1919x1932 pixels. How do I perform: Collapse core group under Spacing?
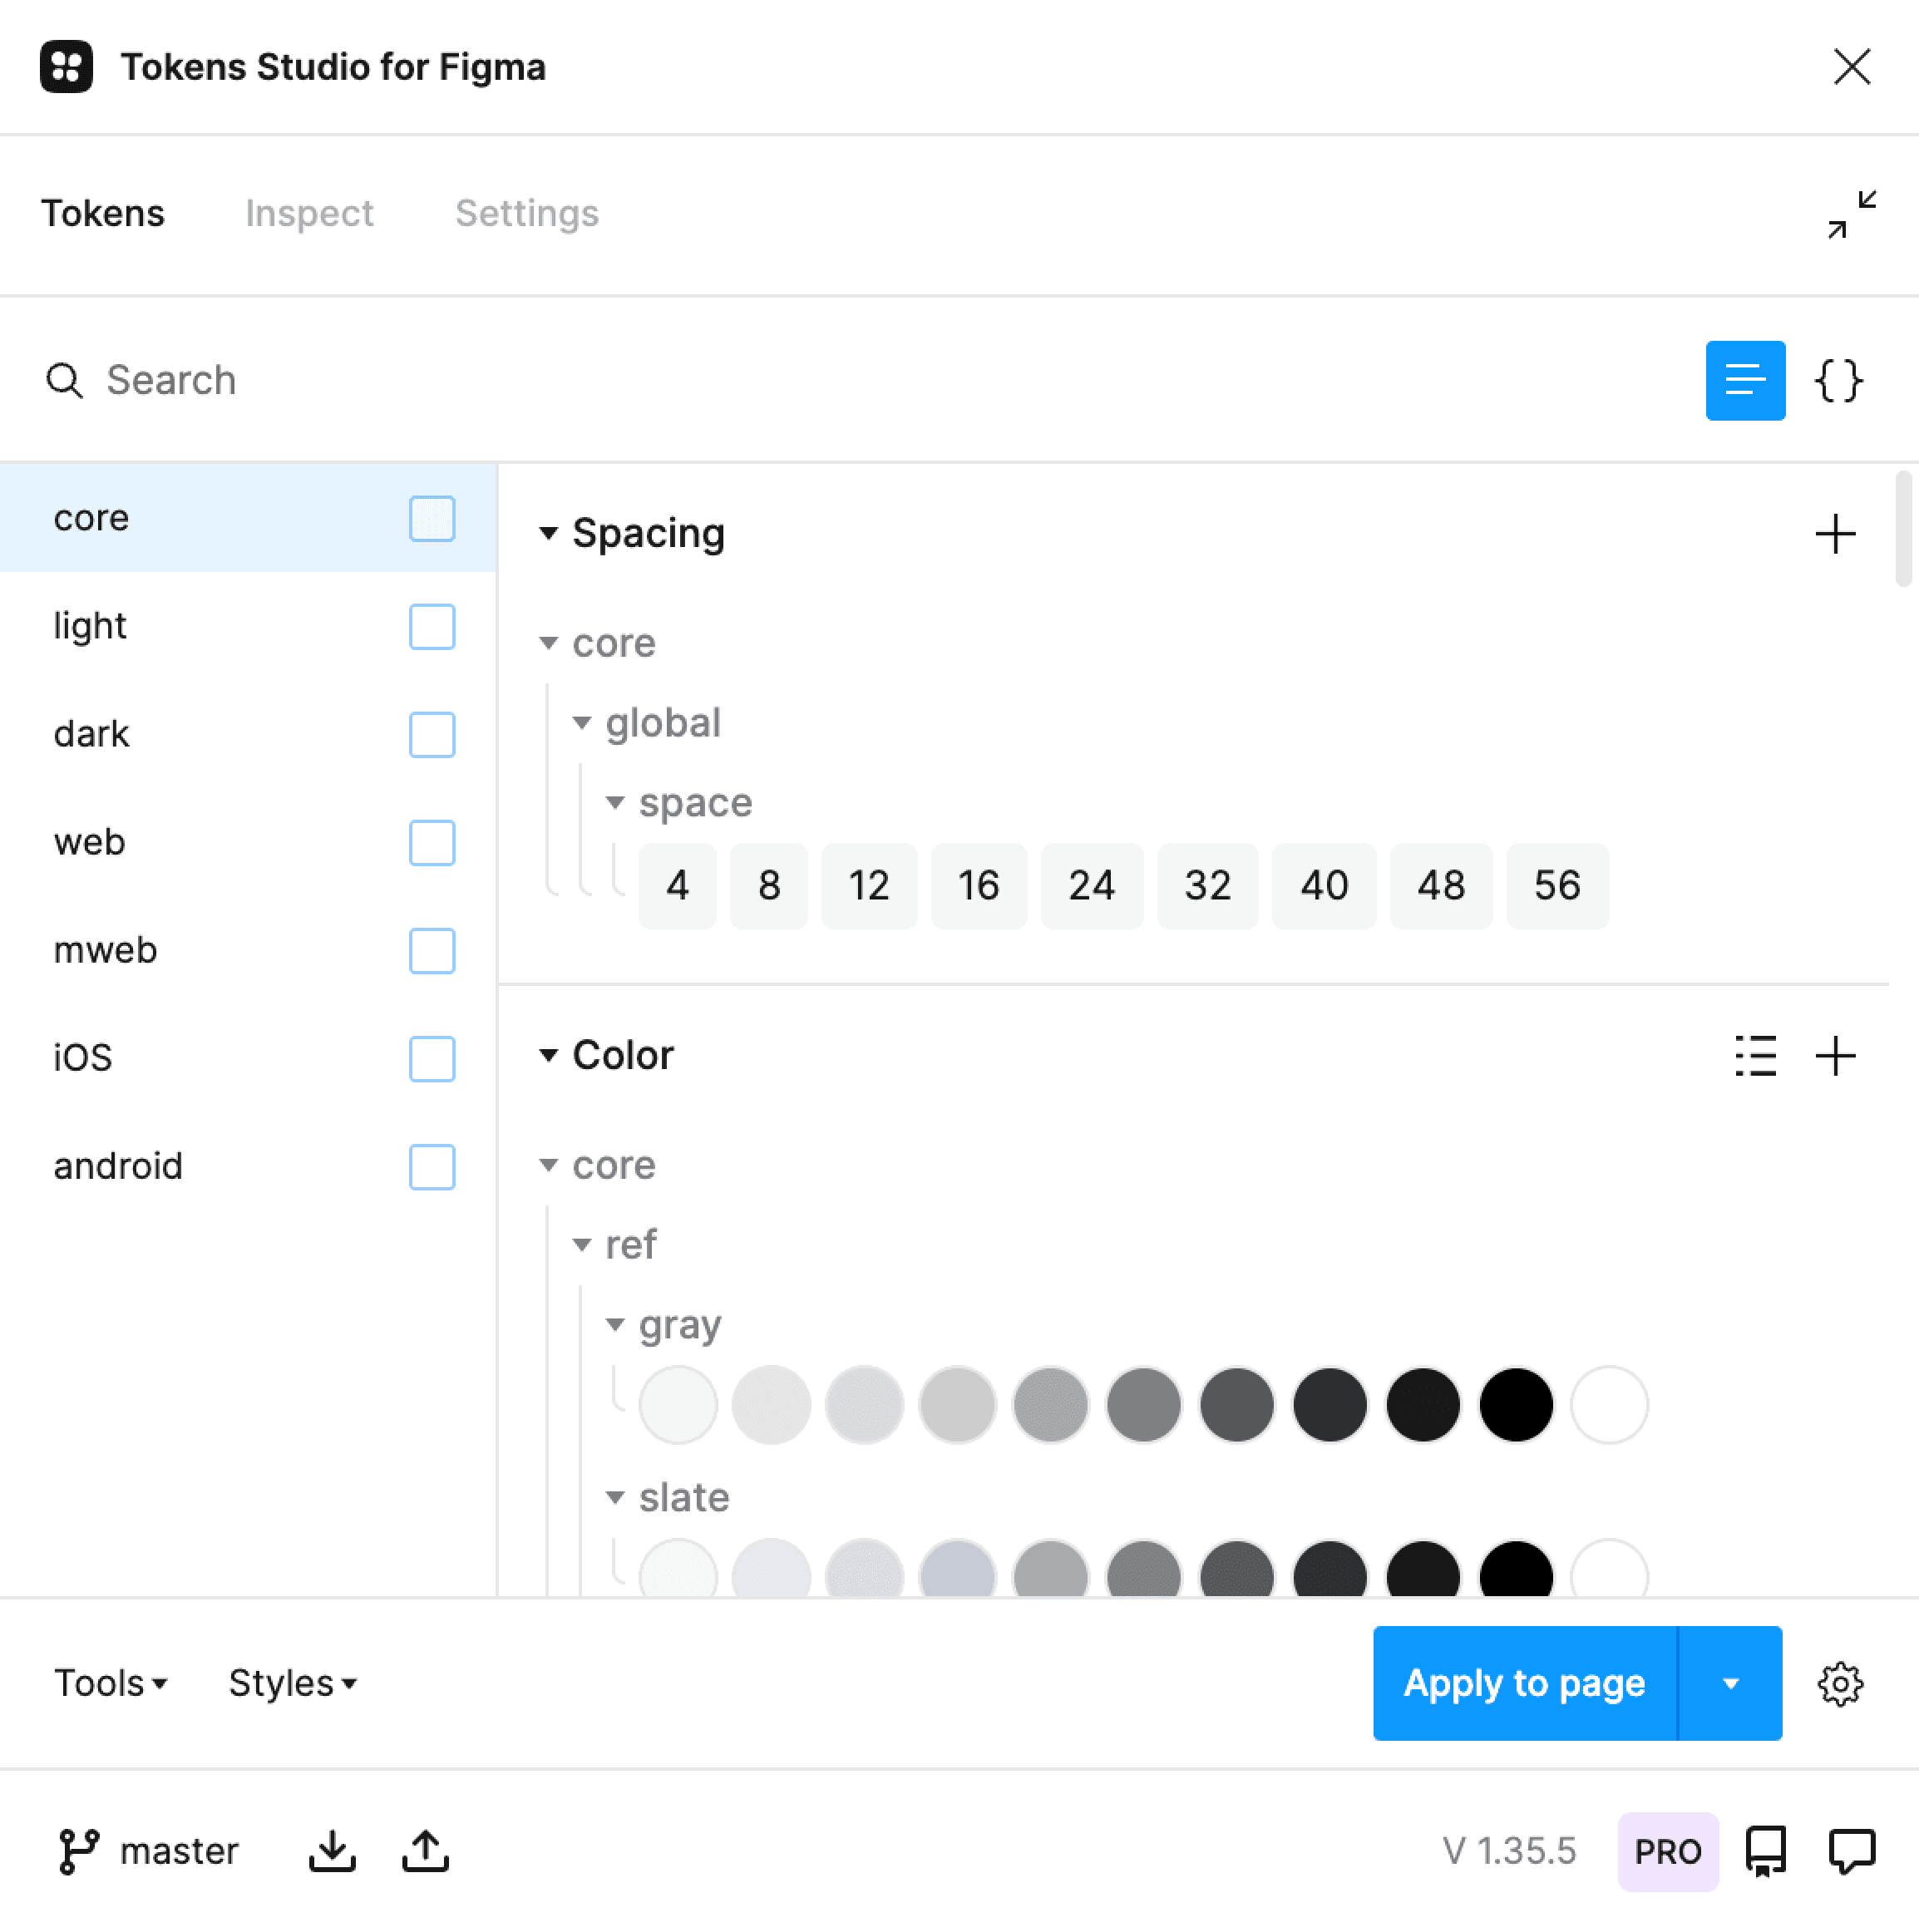pos(548,644)
